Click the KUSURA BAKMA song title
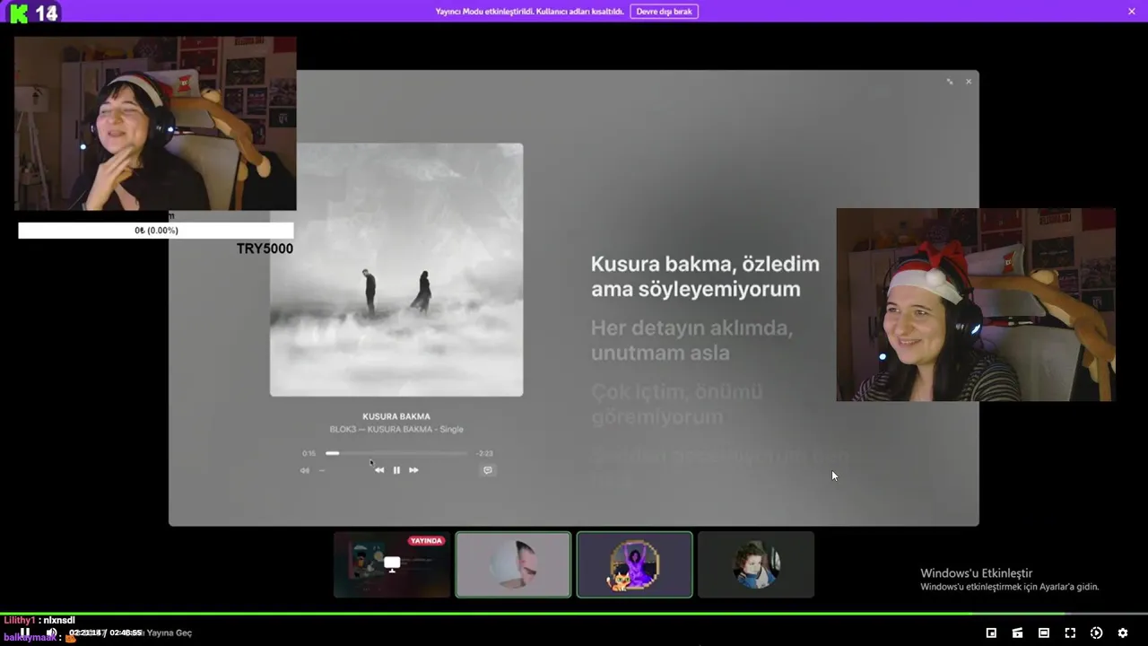The width and height of the screenshot is (1148, 646). point(396,416)
